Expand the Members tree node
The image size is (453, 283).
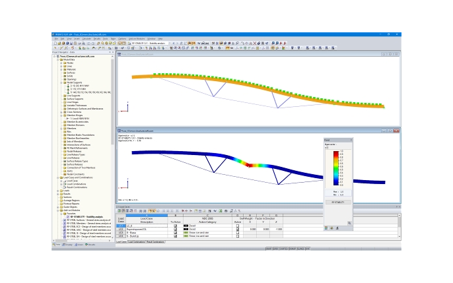61,129
